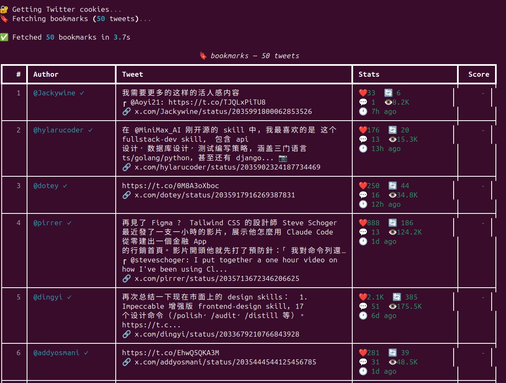Click the heart icon with 281 likes

pyautogui.click(x=363, y=353)
